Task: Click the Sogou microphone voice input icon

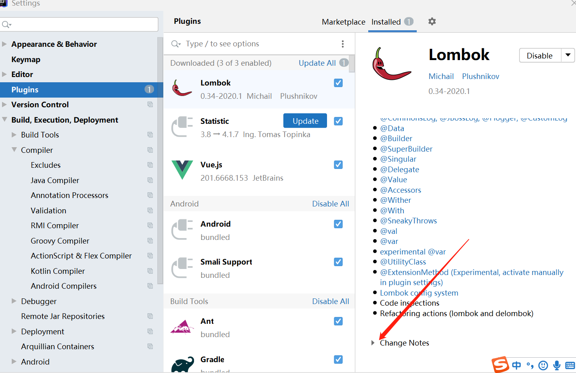Action: coord(557,365)
